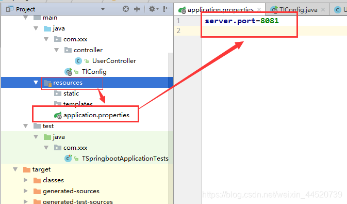The height and width of the screenshot is (204, 347).
Task: Collapse the test folder
Action: [26, 126]
